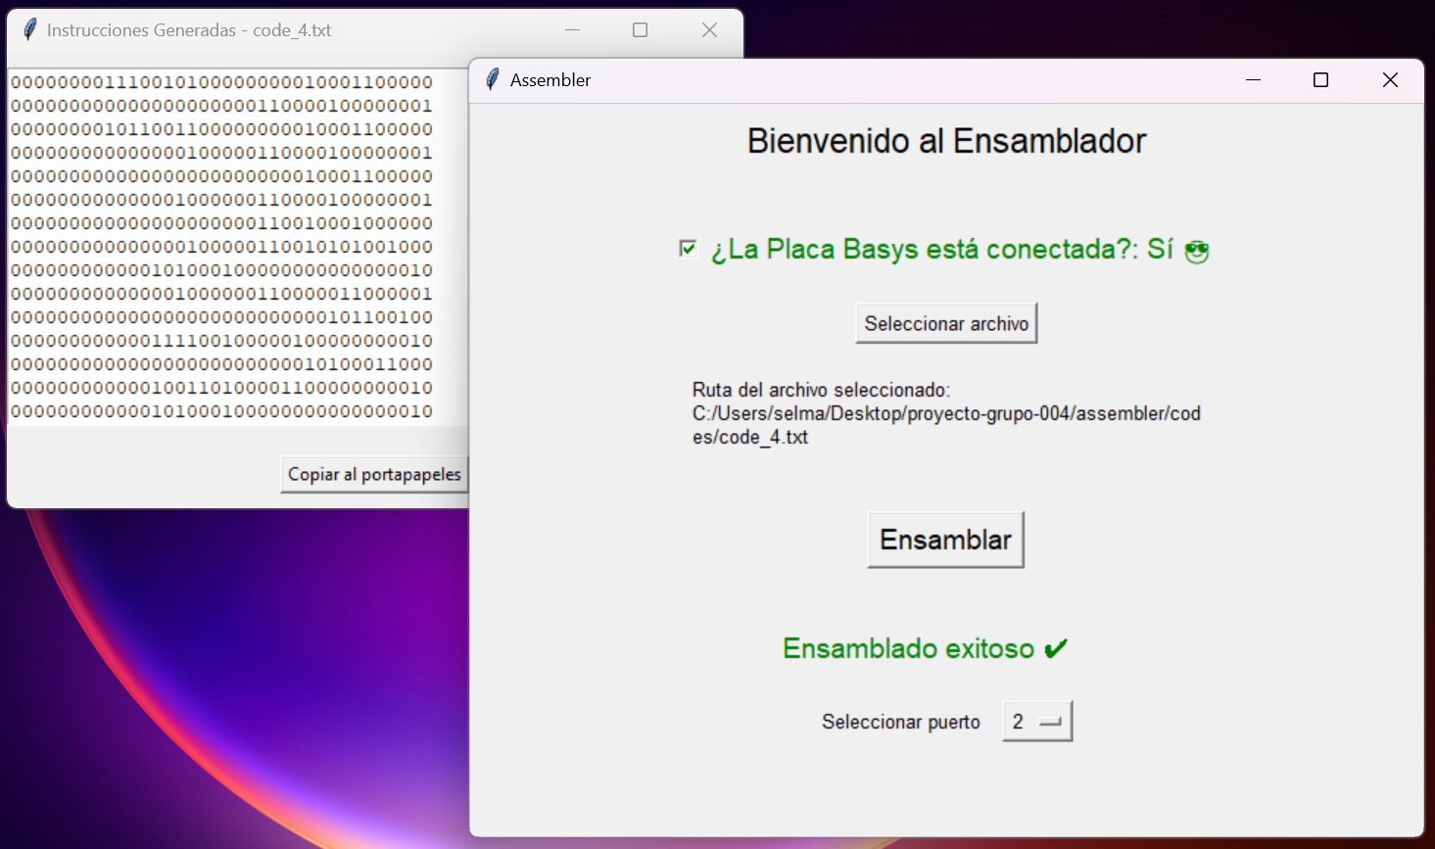Click the binary line ending '10100011000'
This screenshot has width=1435, height=849.
point(221,364)
